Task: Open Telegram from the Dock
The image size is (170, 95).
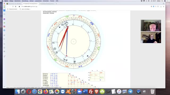Action: tap(130, 92)
